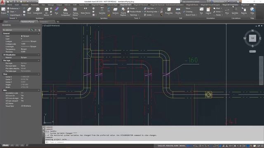Click the Color ByLayer property value

[26, 36]
